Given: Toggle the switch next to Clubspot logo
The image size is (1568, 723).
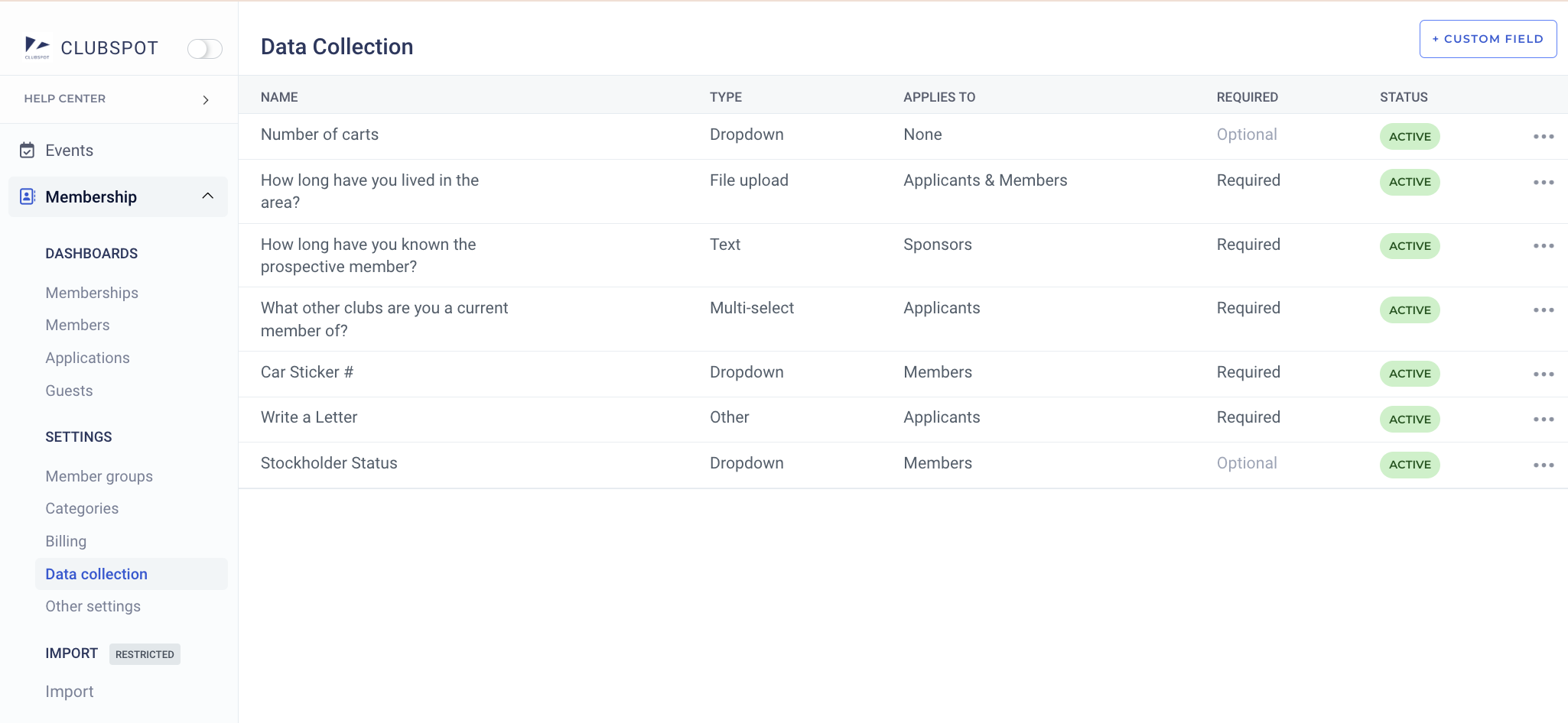Looking at the screenshot, I should tap(205, 49).
